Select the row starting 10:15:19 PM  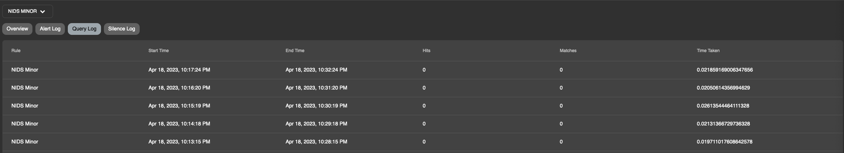point(423,106)
